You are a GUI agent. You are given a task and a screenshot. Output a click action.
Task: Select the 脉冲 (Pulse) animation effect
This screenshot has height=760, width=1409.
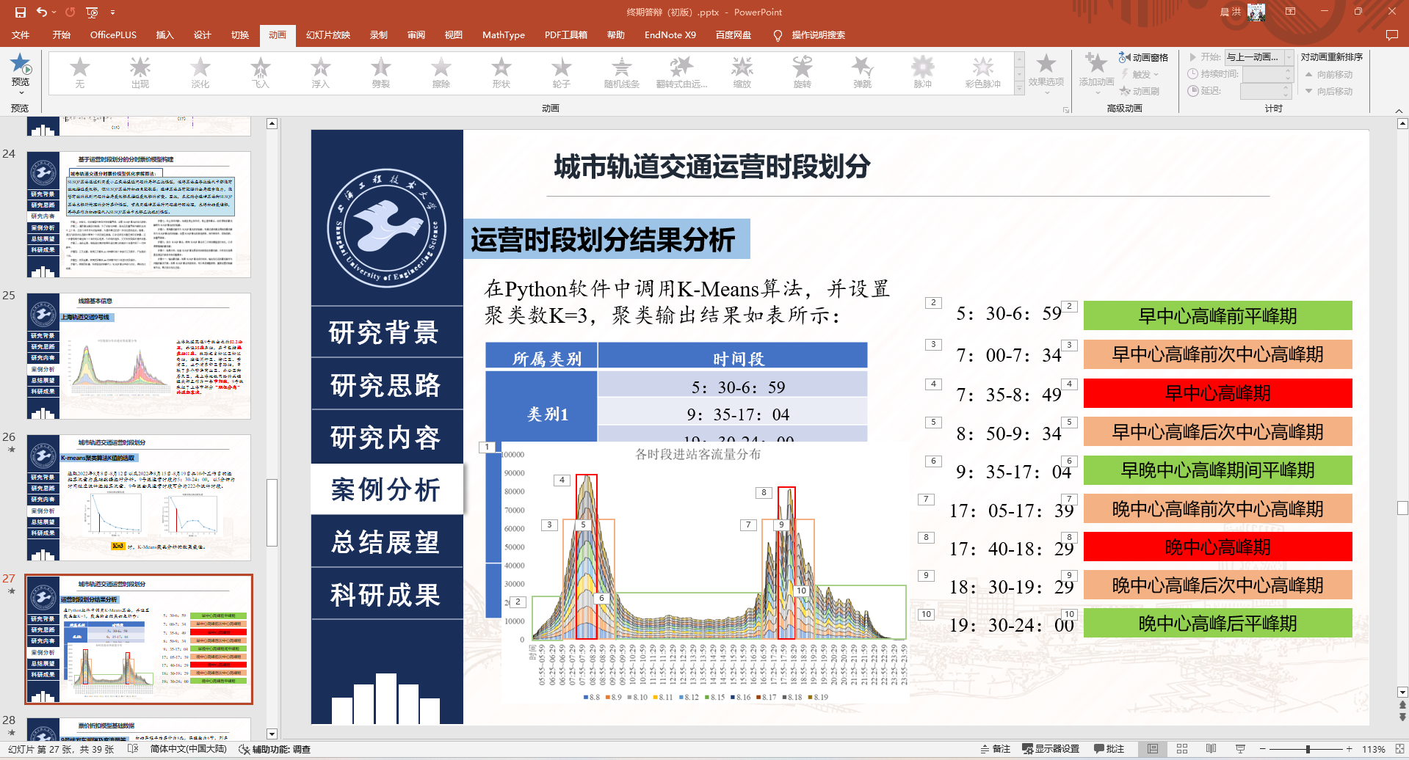point(922,73)
